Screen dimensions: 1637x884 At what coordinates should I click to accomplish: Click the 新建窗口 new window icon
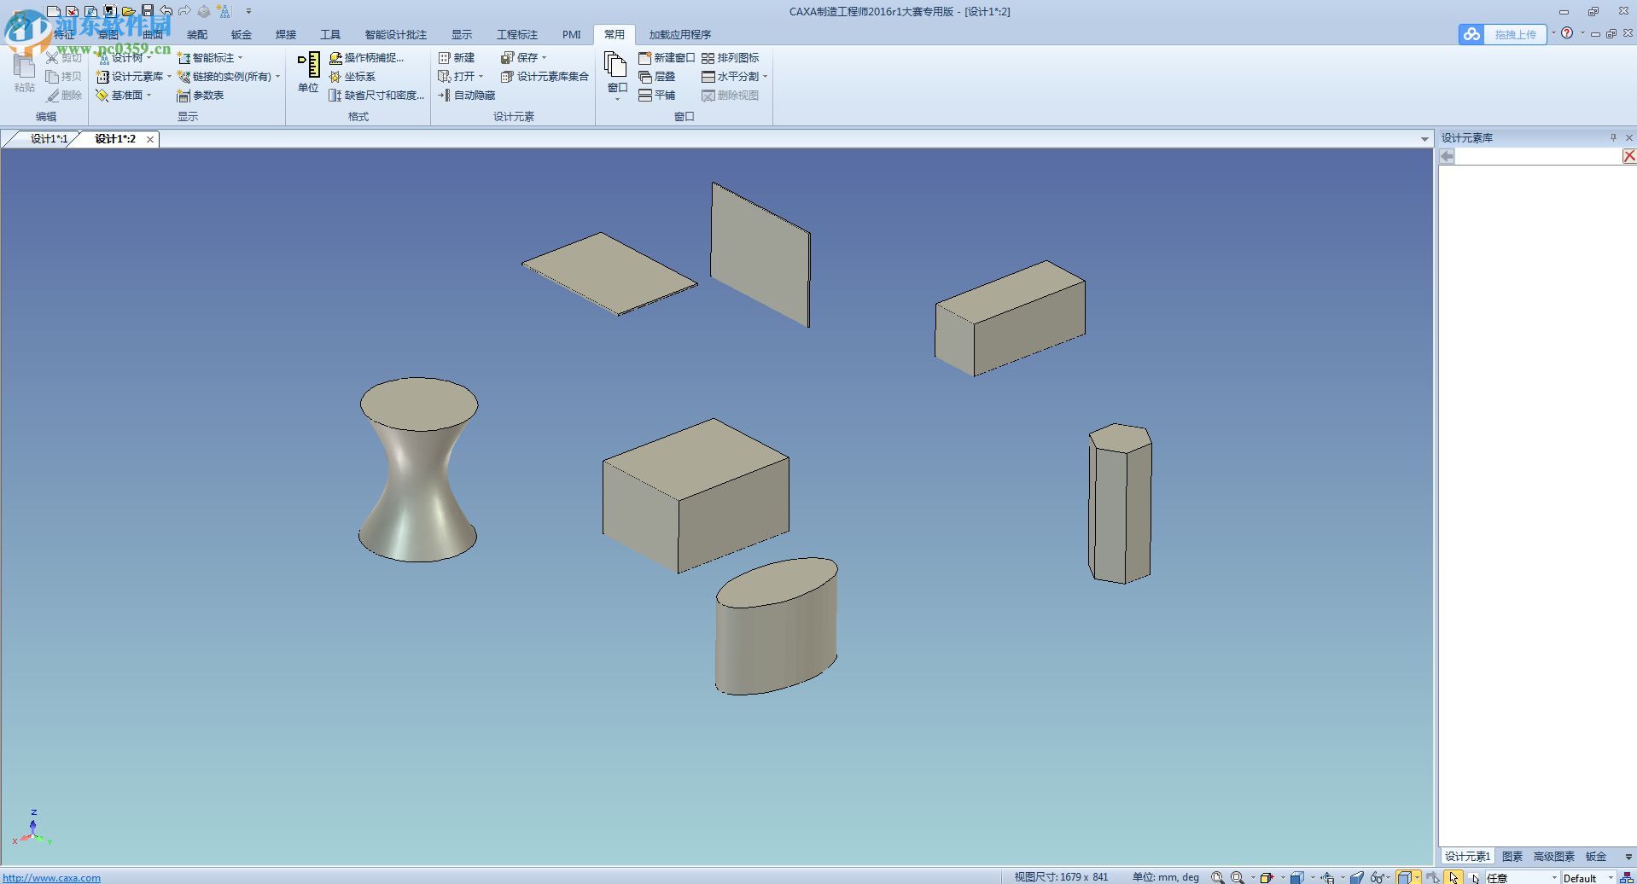pyautogui.click(x=645, y=58)
